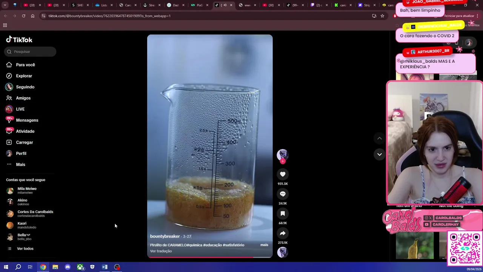Open bountybreaker username link on video
This screenshot has width=483, height=272.
pos(165,236)
